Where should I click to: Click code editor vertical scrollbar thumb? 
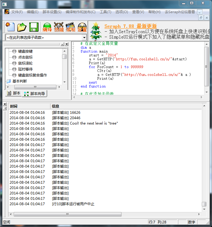[207, 67]
